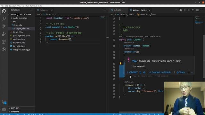Viewport: 205px width, 115px height.
Task: Open package.json file
Action: pos(19,39)
